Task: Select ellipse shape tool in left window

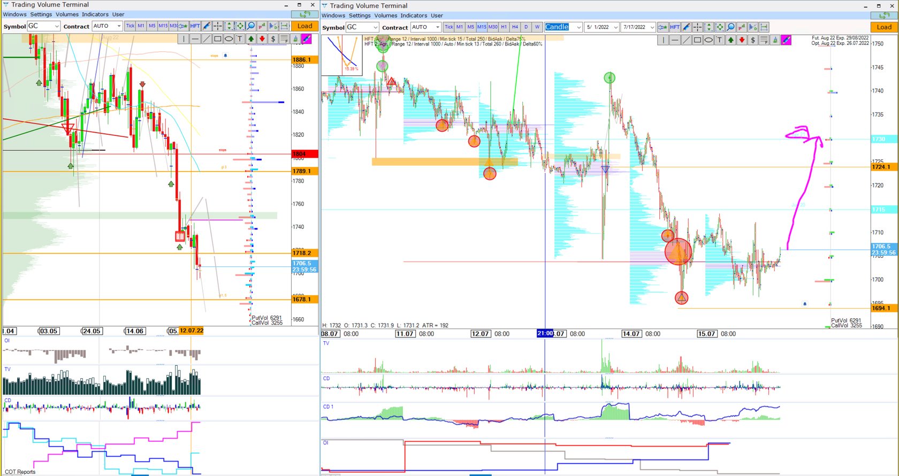Action: click(228, 39)
